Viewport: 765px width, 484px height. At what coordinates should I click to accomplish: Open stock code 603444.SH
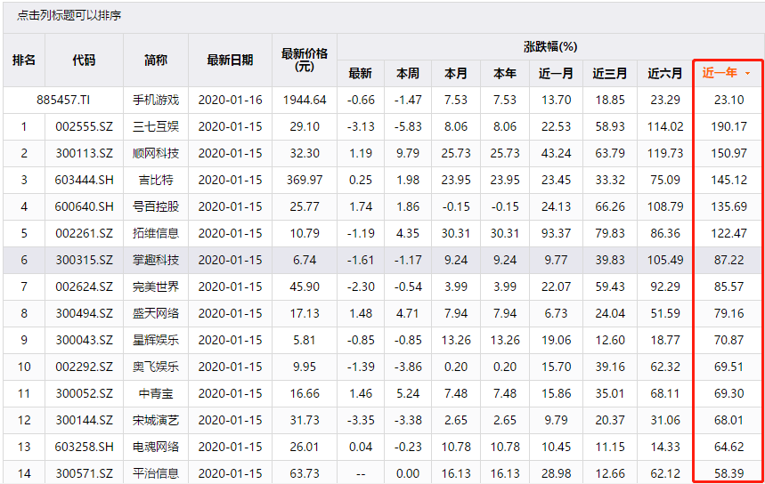pyautogui.click(x=84, y=180)
